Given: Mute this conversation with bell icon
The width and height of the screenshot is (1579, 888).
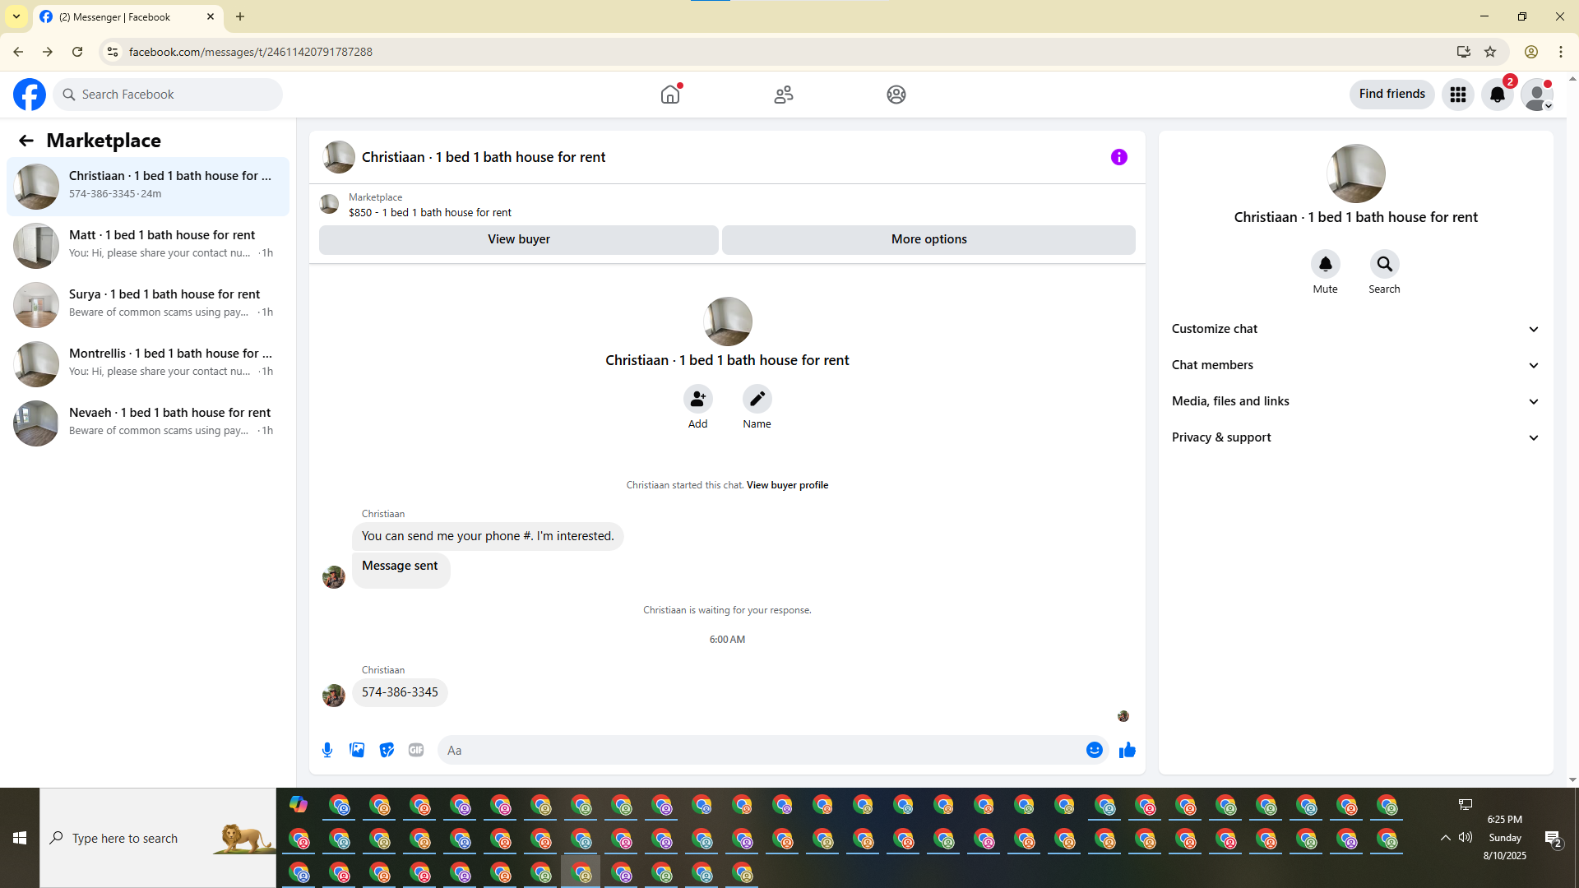Looking at the screenshot, I should point(1325,264).
